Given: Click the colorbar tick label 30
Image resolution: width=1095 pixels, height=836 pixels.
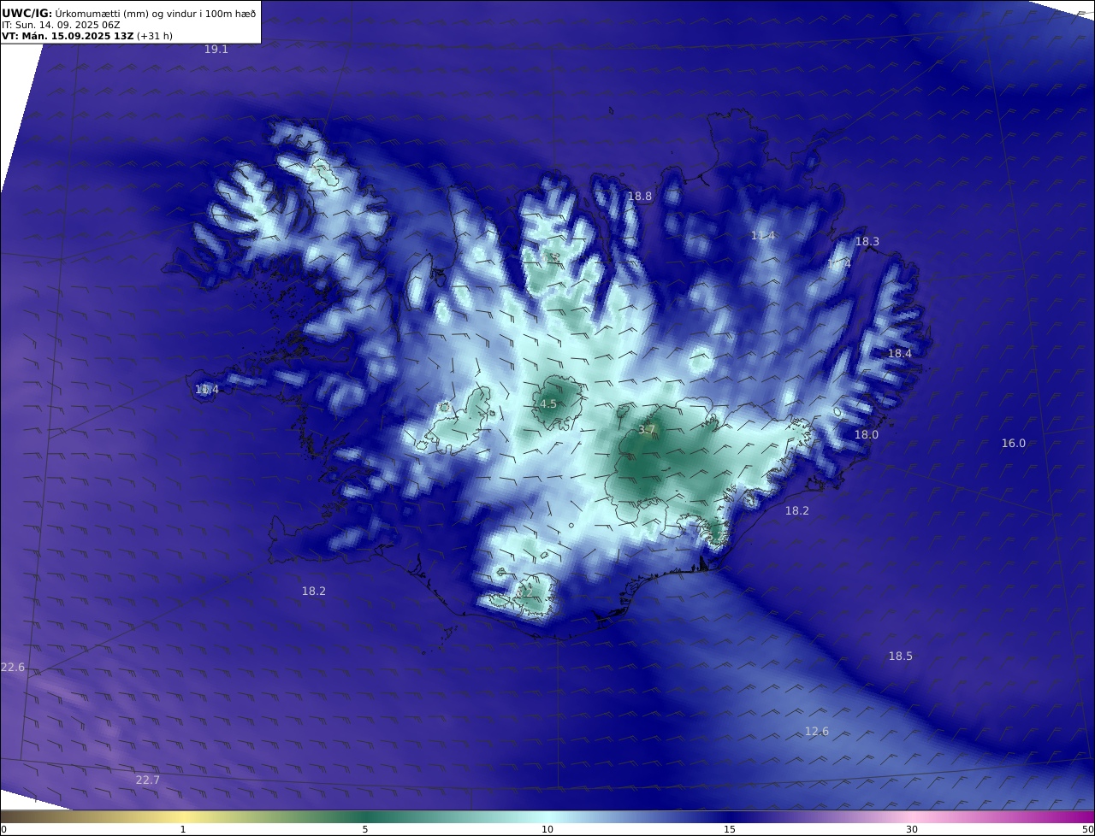Looking at the screenshot, I should pyautogui.click(x=912, y=829).
